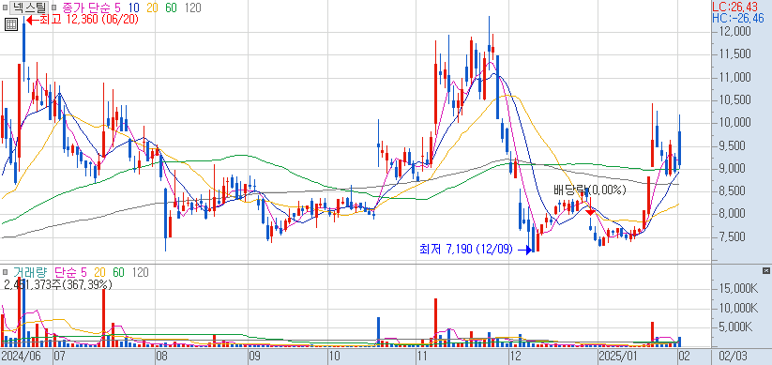This screenshot has width=772, height=365.
Task: Select the gray 120 legend in volume panel
Action: coord(141,272)
